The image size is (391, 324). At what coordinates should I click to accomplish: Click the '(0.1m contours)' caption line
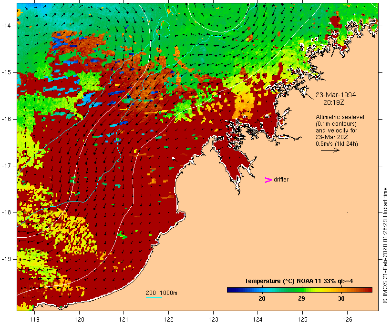(336, 124)
